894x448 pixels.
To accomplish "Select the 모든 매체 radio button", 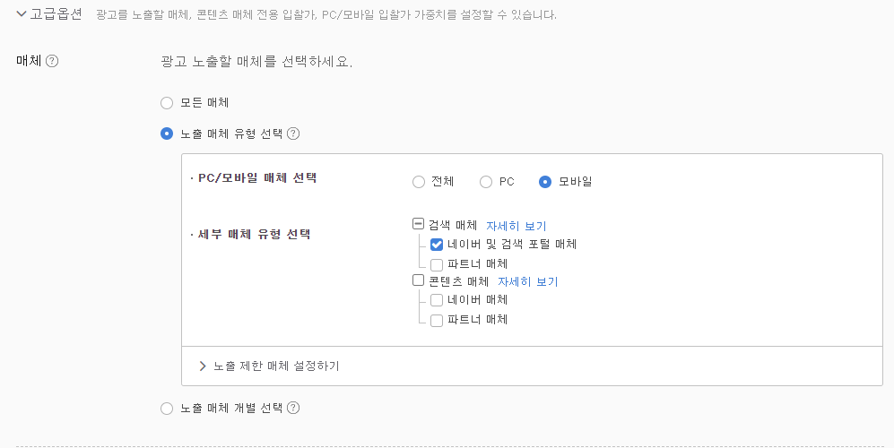I will pos(167,103).
